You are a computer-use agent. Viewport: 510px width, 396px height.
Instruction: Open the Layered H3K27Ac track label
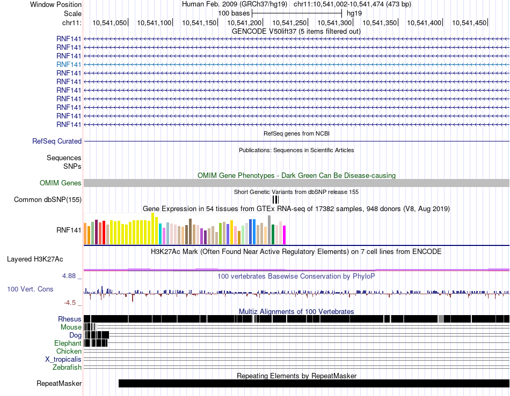point(35,259)
